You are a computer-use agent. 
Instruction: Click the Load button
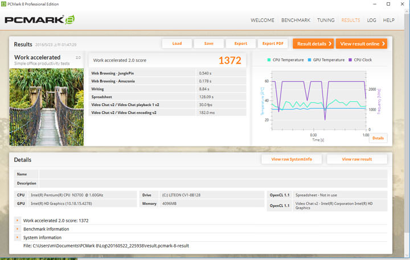point(177,44)
